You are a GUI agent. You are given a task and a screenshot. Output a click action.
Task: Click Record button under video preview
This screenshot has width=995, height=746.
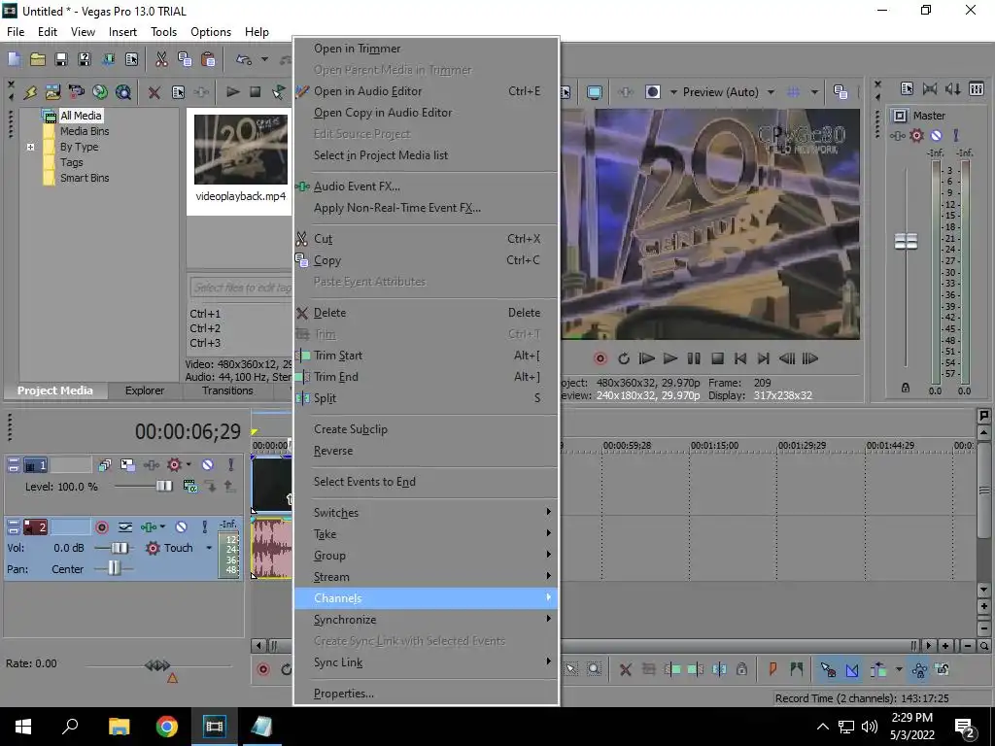pyautogui.click(x=600, y=359)
